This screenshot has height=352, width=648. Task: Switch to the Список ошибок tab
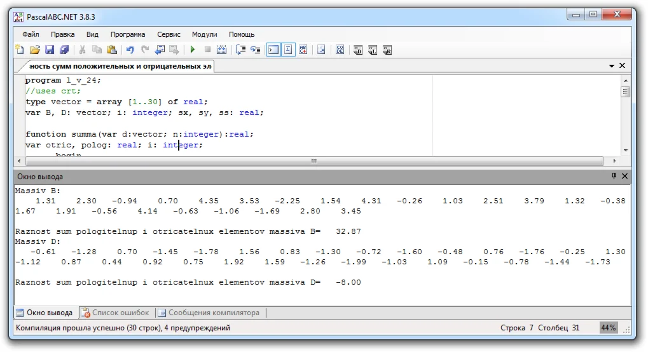pyautogui.click(x=115, y=313)
